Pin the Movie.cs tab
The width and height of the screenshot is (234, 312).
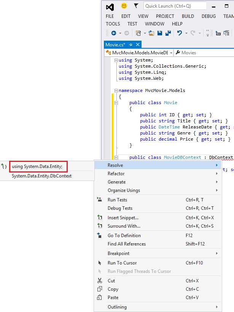[x=131, y=45]
